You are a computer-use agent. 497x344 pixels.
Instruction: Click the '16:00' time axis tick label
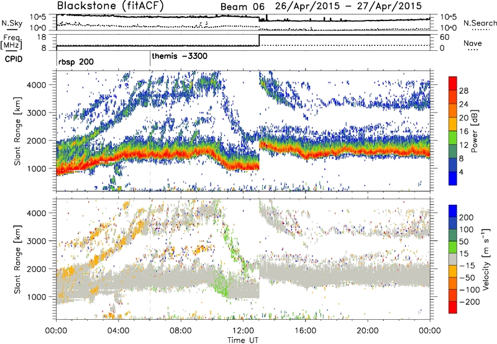pyautogui.click(x=306, y=331)
